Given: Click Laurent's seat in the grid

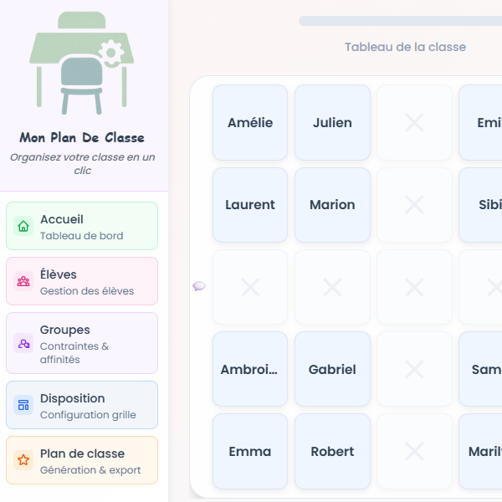Looking at the screenshot, I should 250,205.
